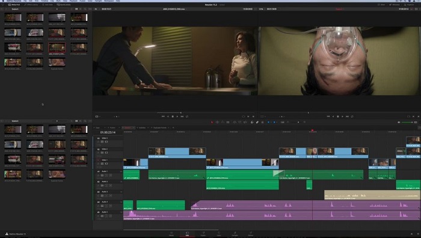Click the red playhead marker on timeline ruler
The image size is (421, 238).
[x=312, y=130]
